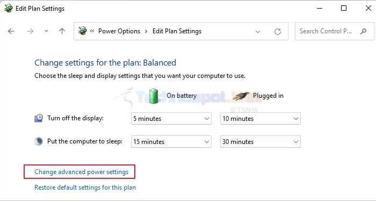
Task: Select Edit Plan Settings breadcrumb
Action: coord(177,31)
